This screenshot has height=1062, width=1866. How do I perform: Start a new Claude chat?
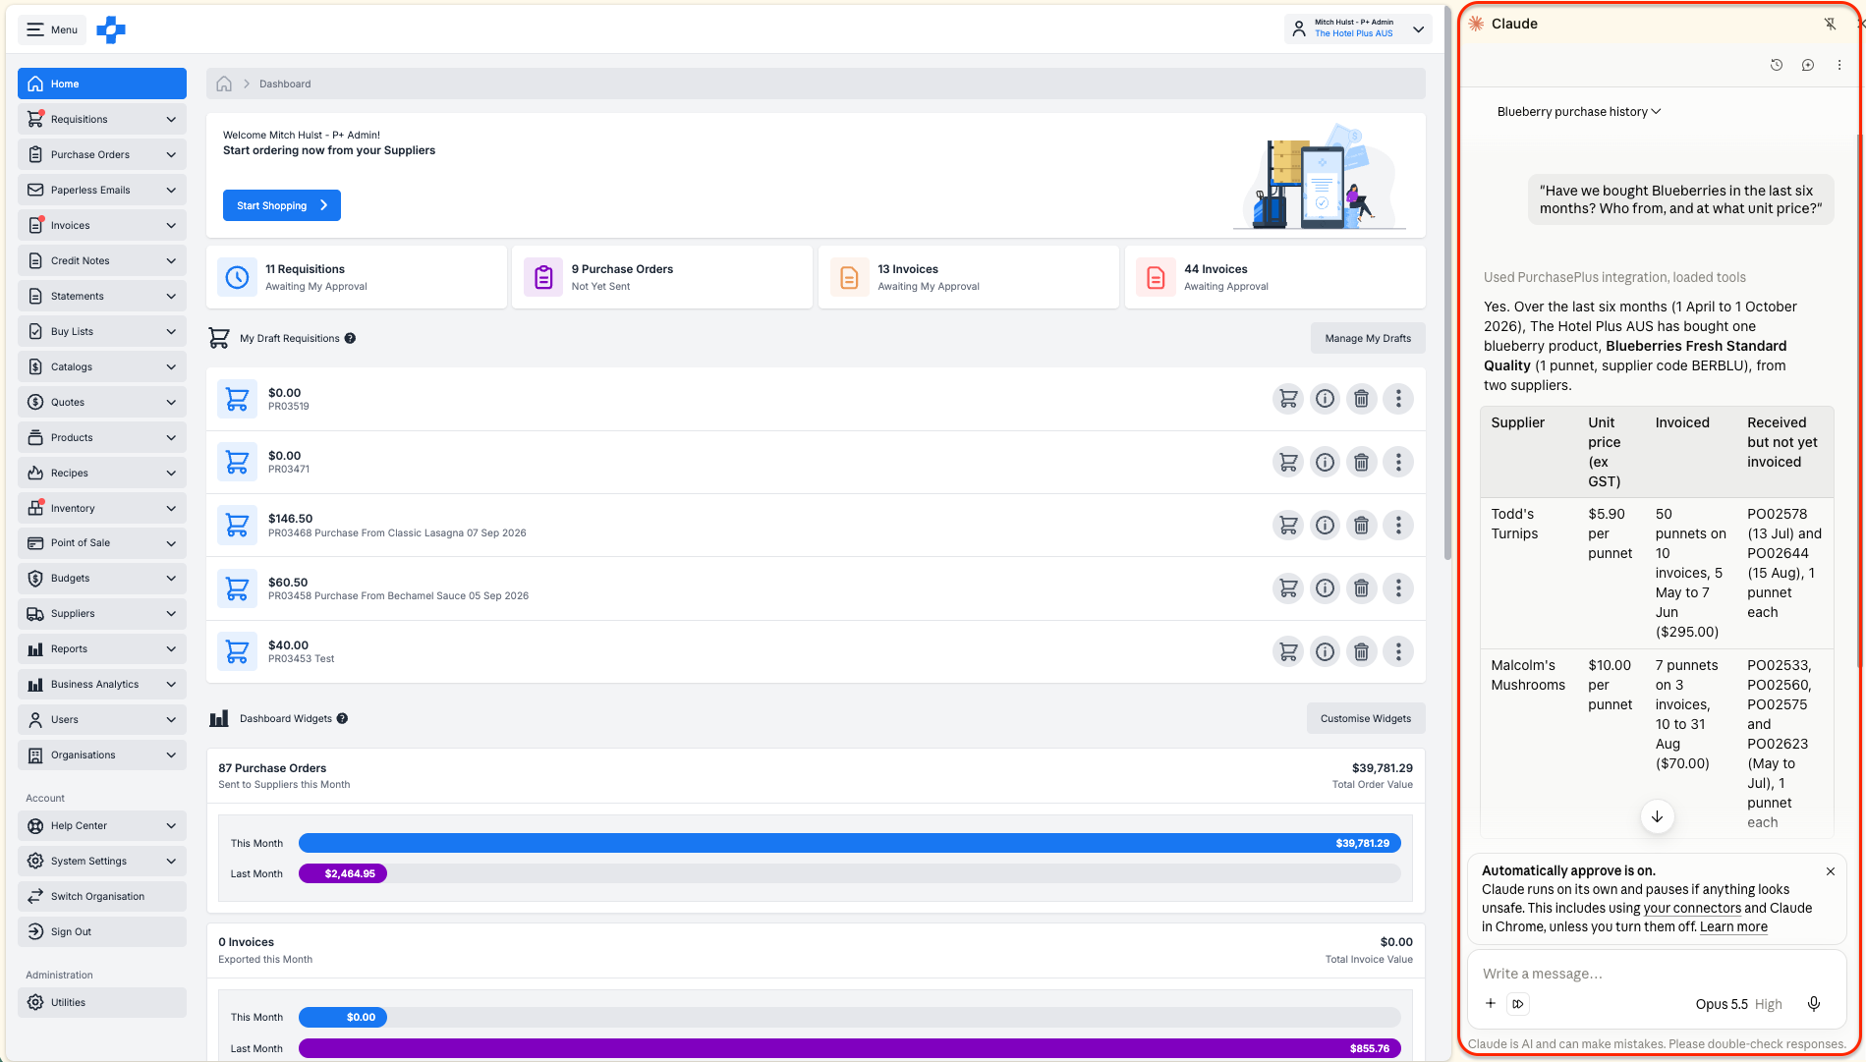click(1808, 65)
